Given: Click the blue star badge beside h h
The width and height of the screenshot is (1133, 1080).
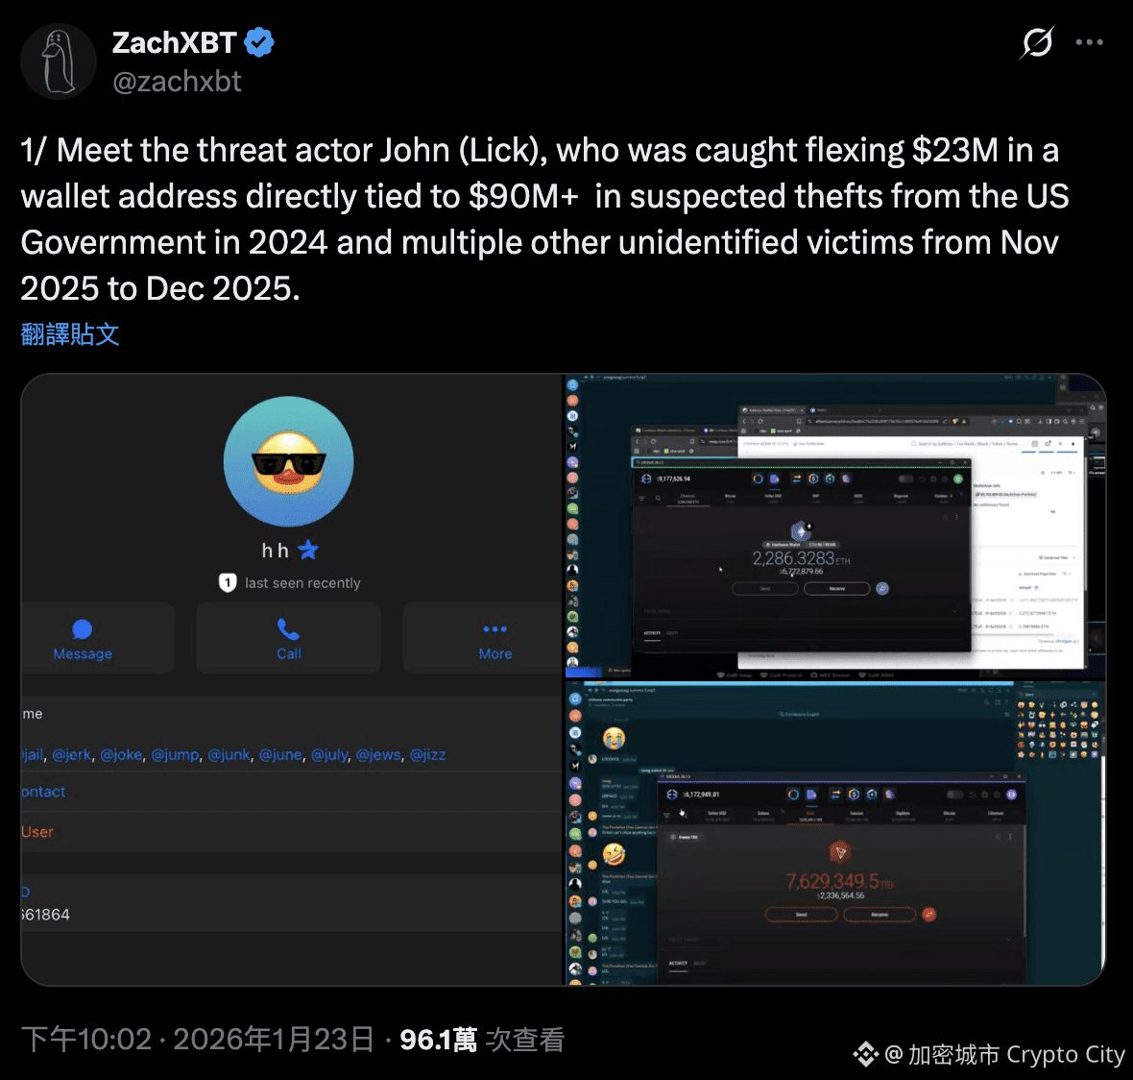Looking at the screenshot, I should tap(308, 551).
